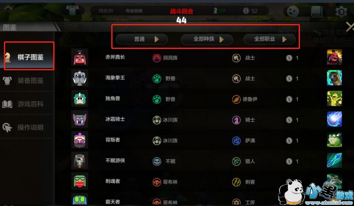Click the 赤斧酋长 red chess piece portrait
Viewport: 354px width, 206px height.
click(x=80, y=57)
